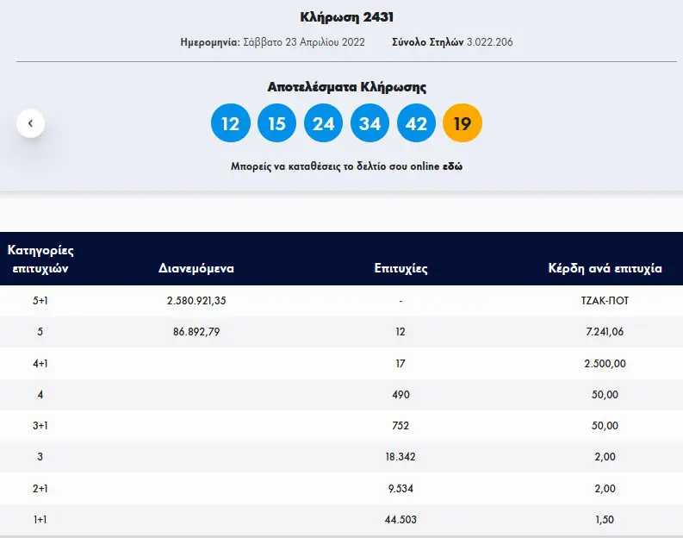Click the Κατηγορίες επιτυχιών column header
The width and height of the screenshot is (683, 538).
coord(40,259)
